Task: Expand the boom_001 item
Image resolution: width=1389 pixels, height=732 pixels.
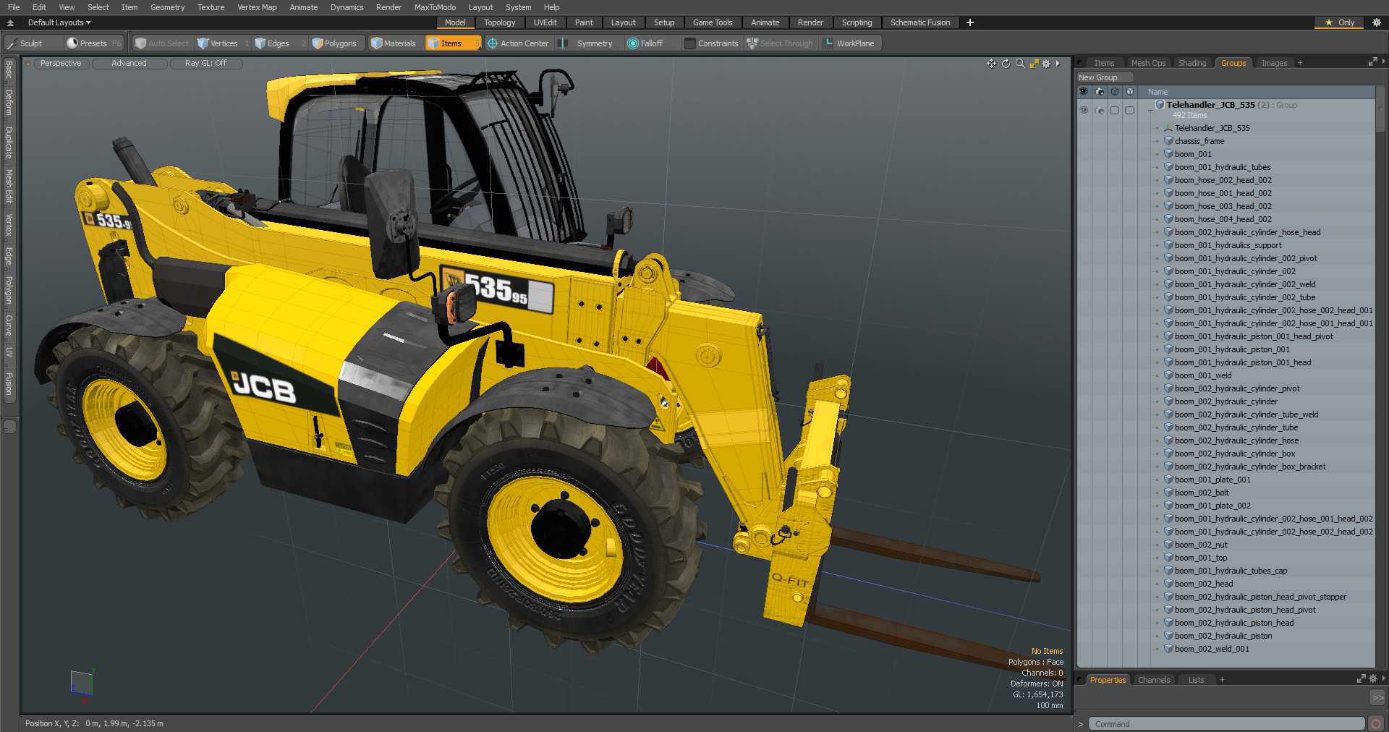Action: (1157, 154)
